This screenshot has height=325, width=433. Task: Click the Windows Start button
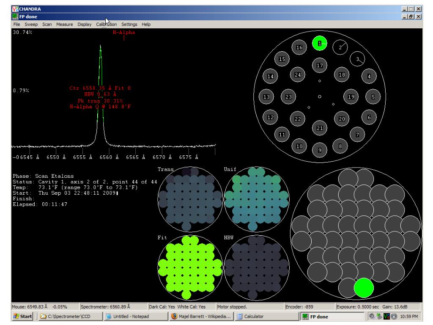22,316
